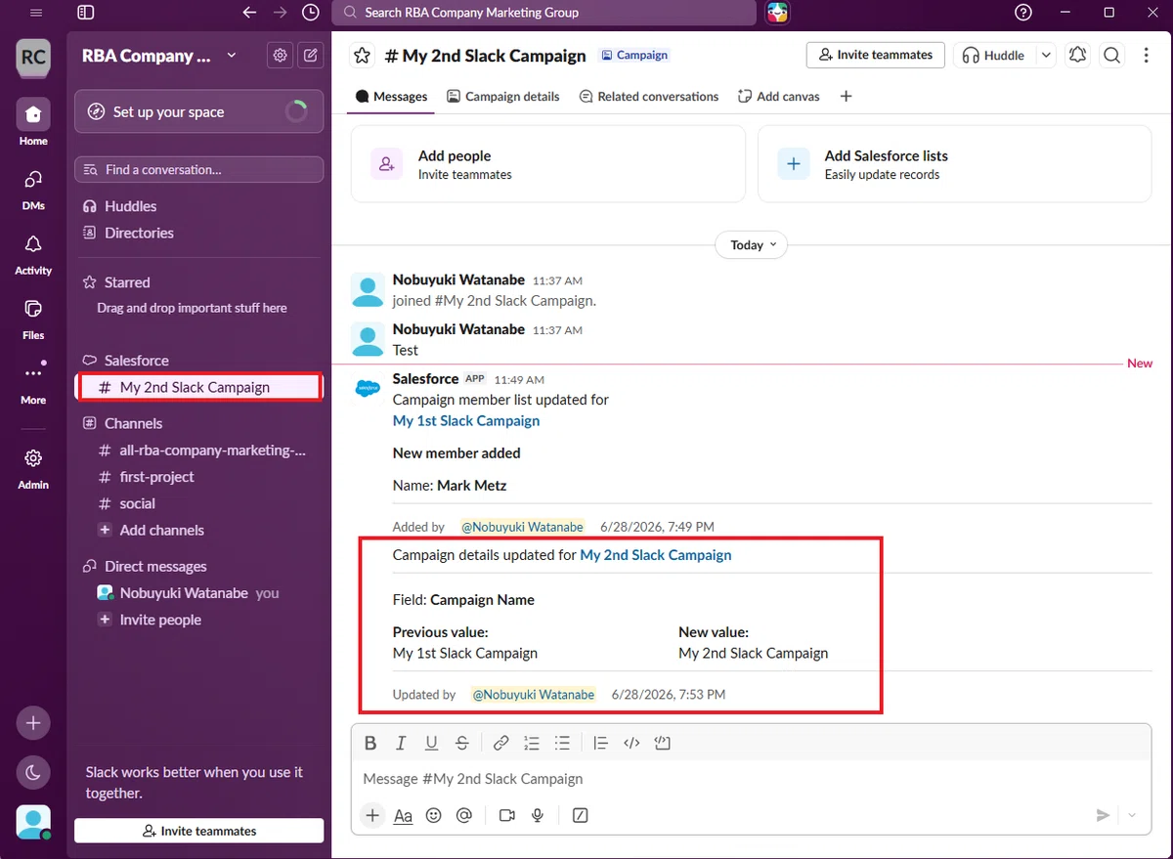
Task: Open the Today date dropdown
Action: click(751, 245)
